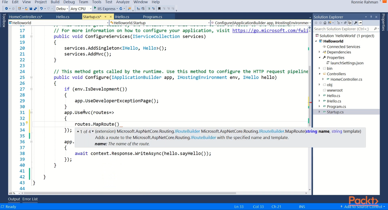
Task: Click the Search Solution Explorer input field
Action: 343,29
